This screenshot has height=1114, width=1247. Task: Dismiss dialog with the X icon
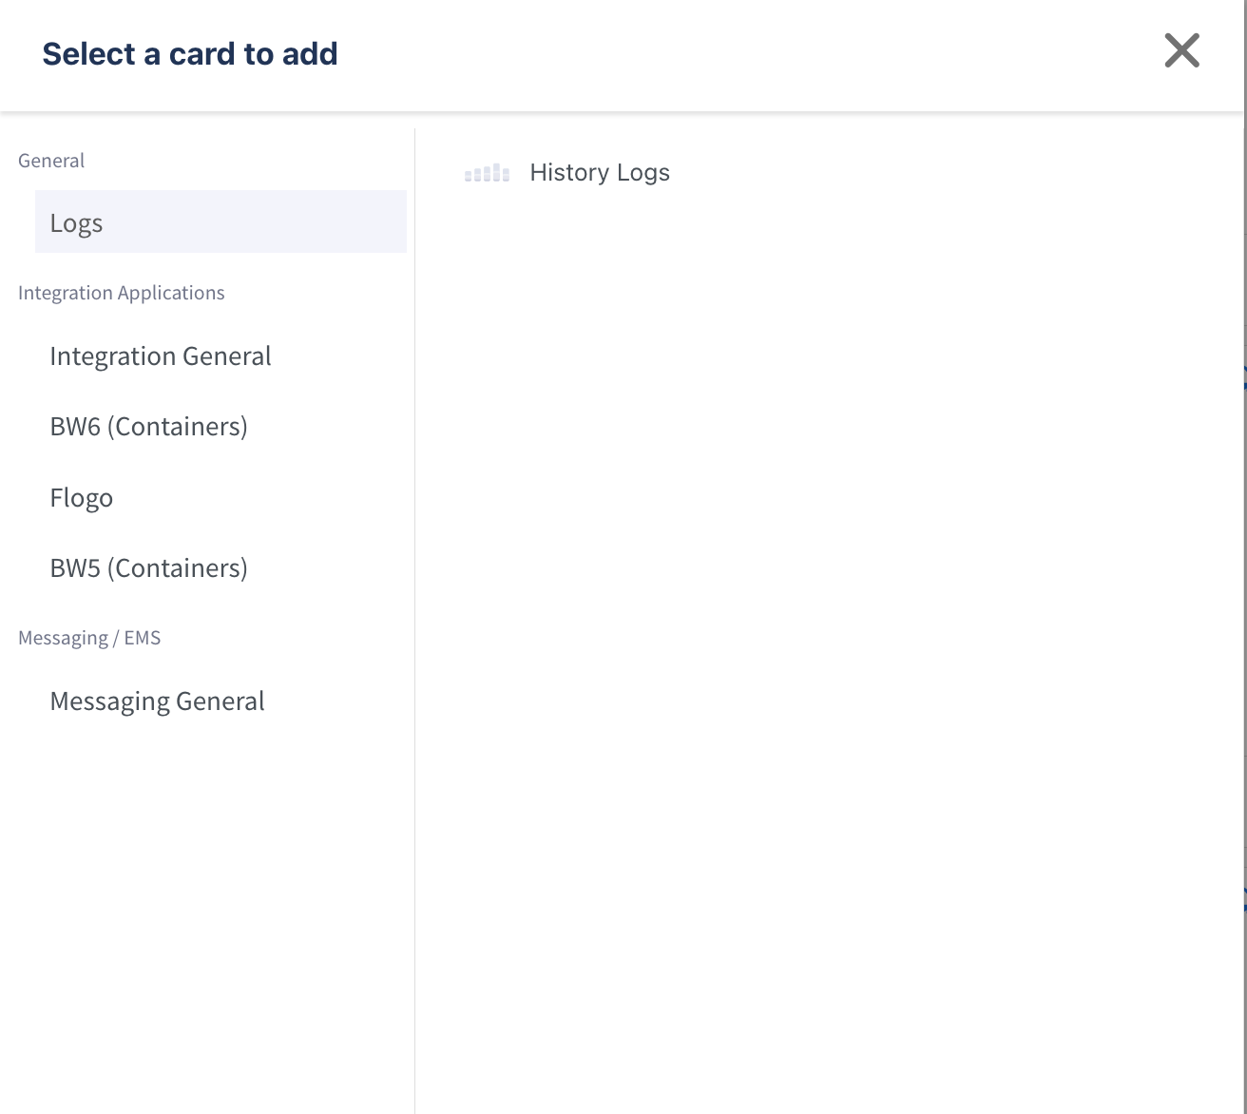(1181, 51)
